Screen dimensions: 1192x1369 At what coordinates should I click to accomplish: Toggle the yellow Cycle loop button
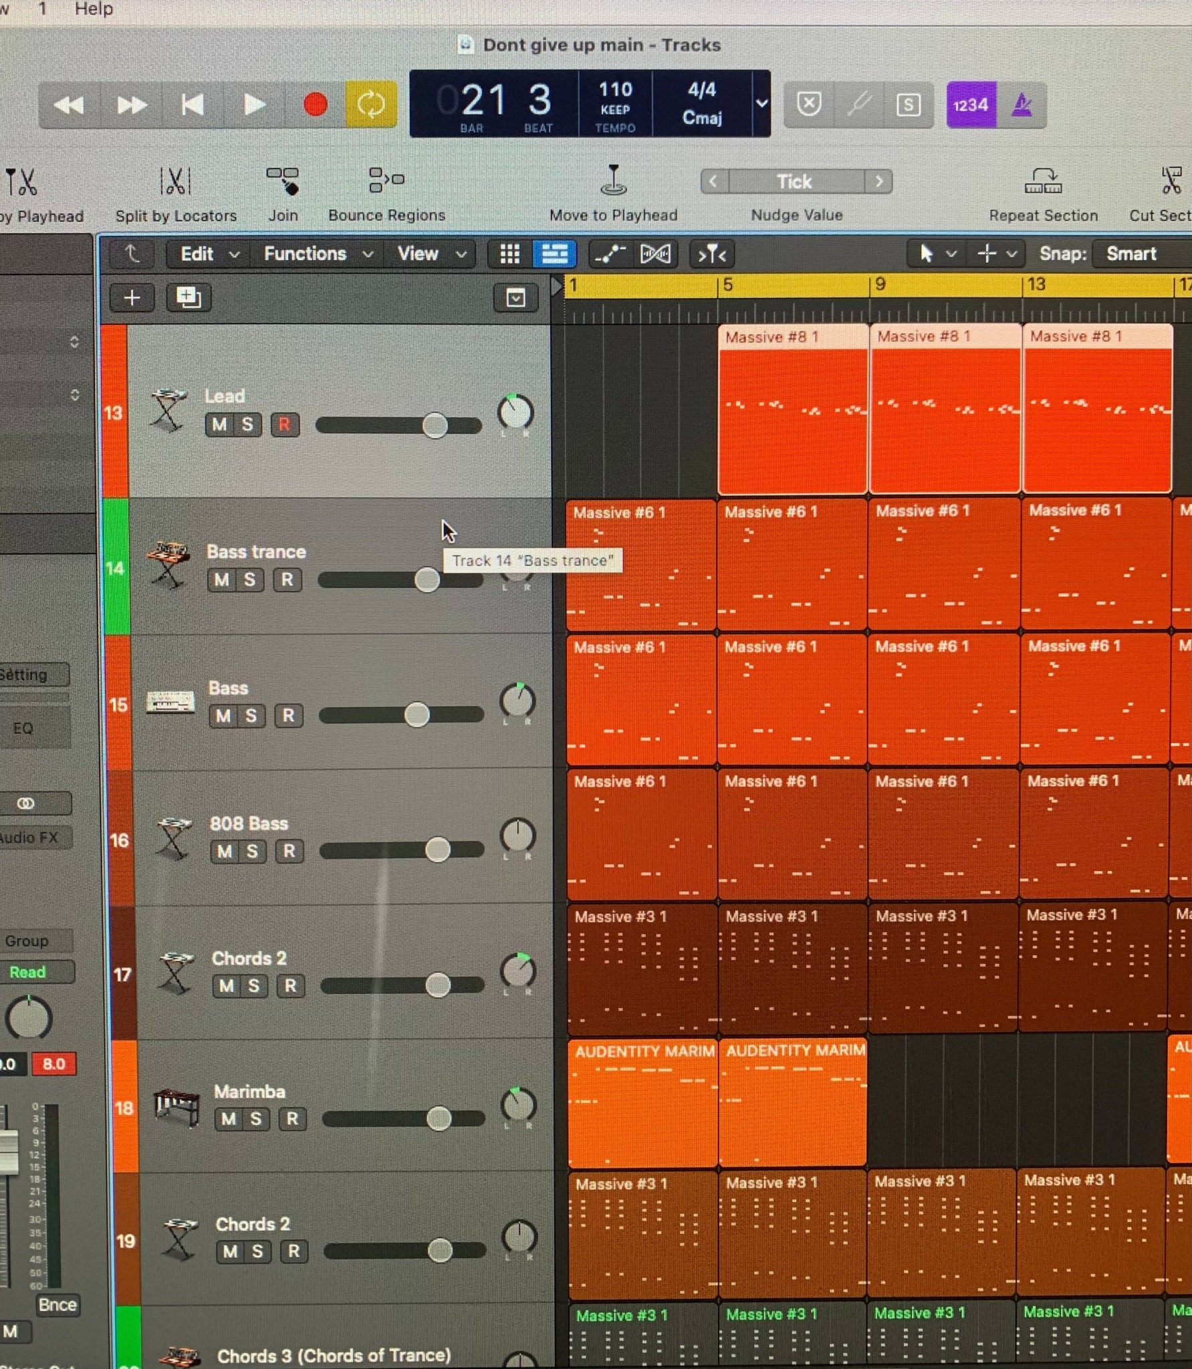[371, 105]
